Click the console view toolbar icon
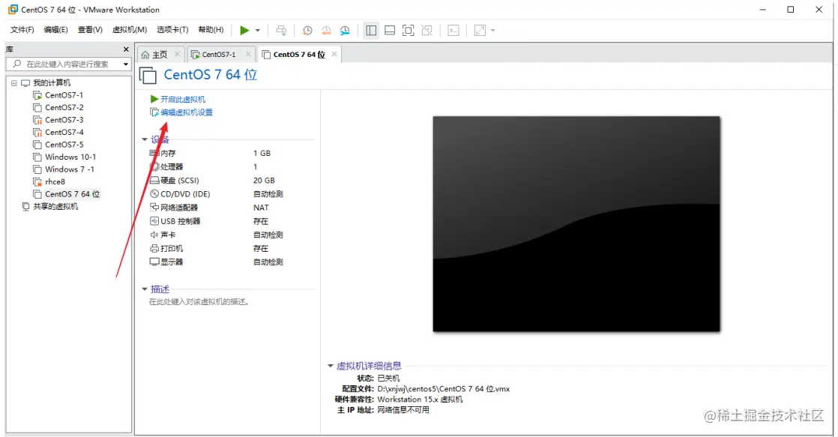Viewport: 838px width, 437px height. (x=453, y=31)
